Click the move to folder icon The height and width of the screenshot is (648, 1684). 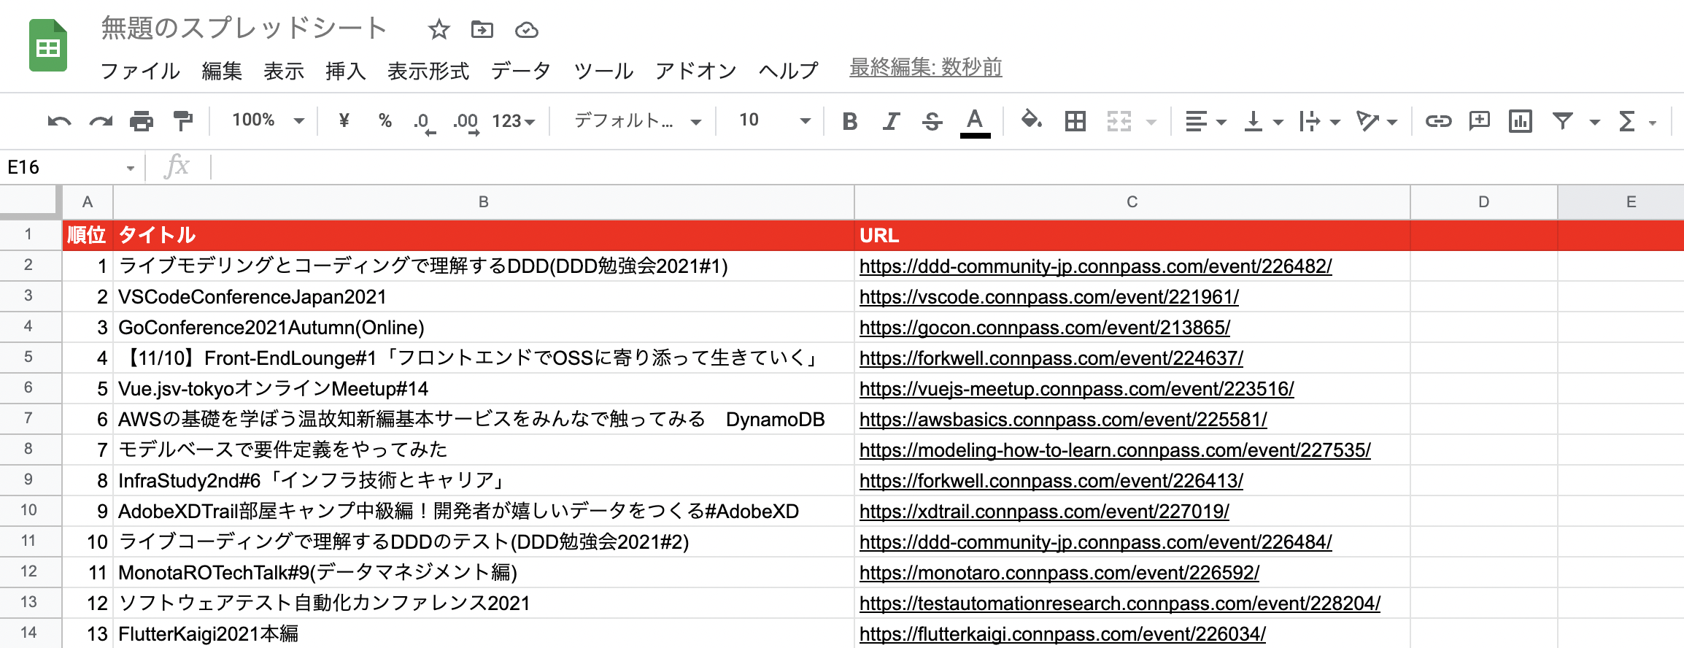482,30
